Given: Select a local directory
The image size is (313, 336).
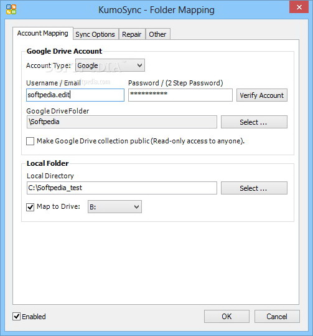Looking at the screenshot, I should click(x=254, y=188).
